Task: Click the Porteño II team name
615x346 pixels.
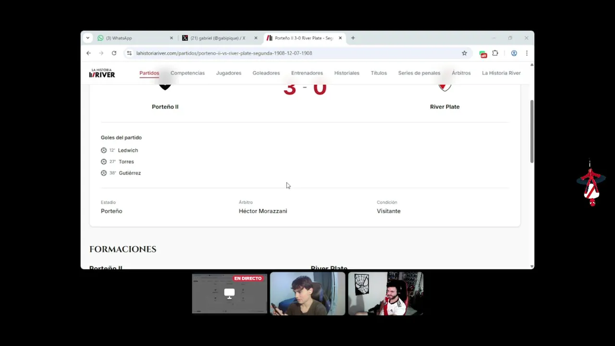Action: click(165, 107)
